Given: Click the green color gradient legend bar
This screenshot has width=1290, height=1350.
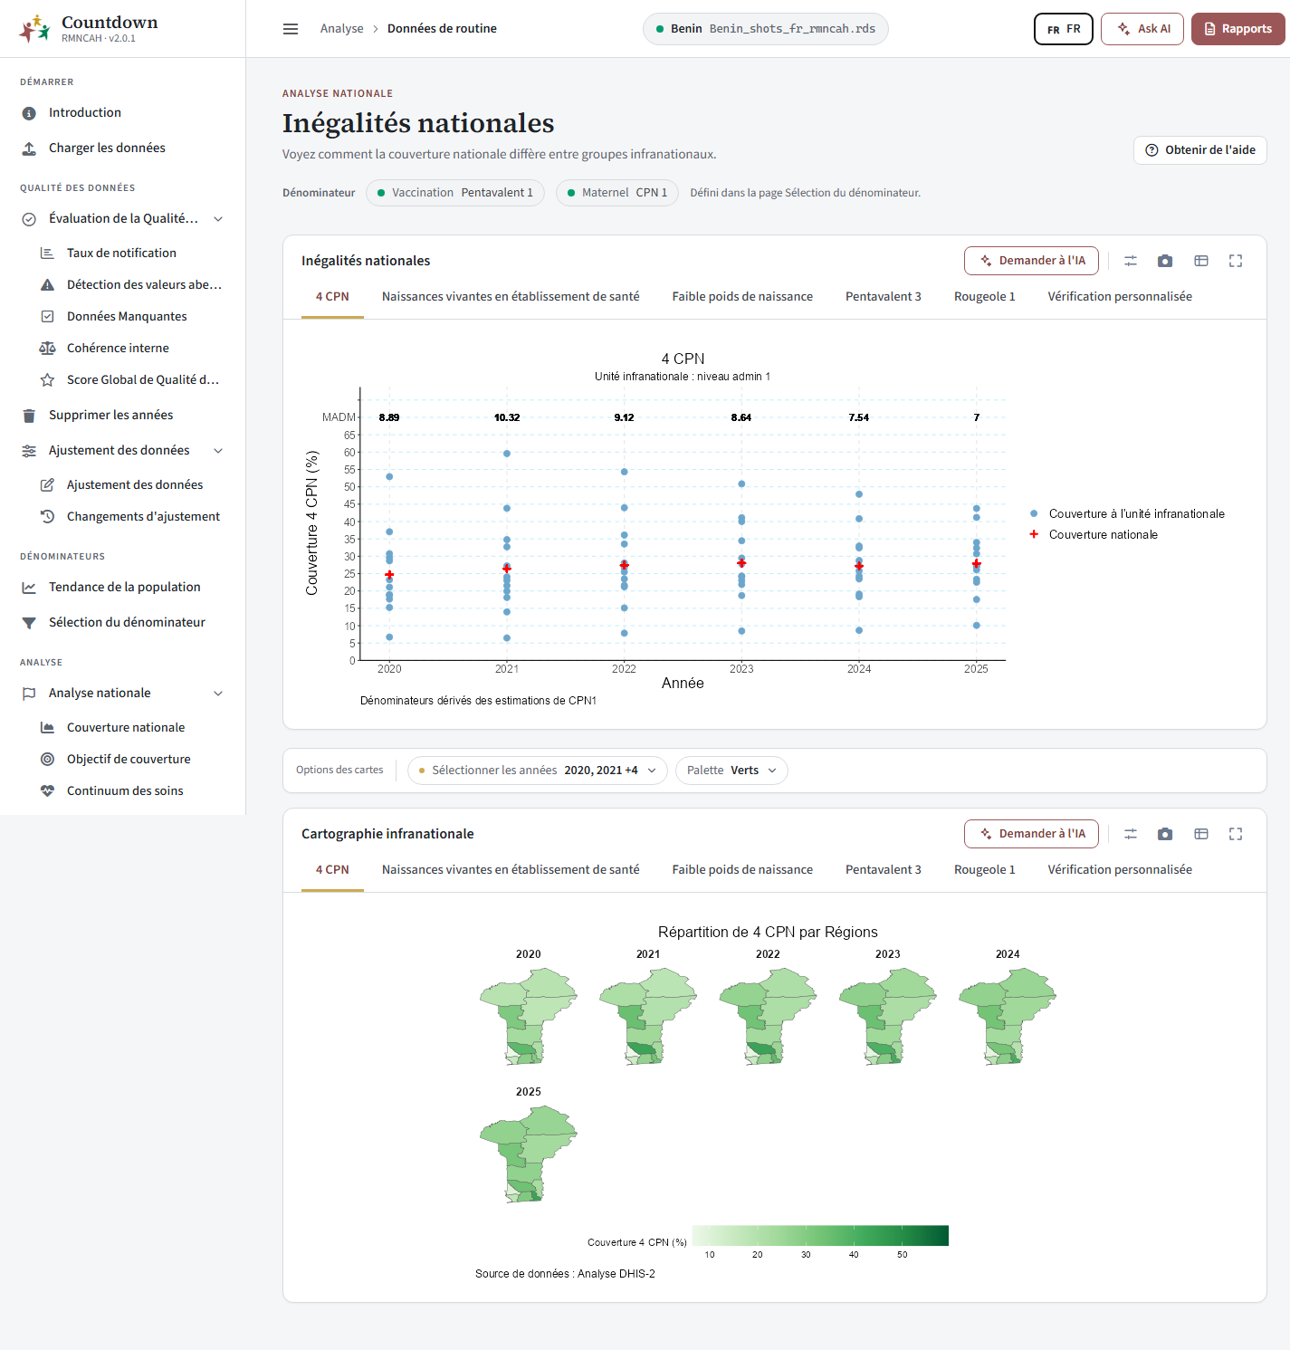Looking at the screenshot, I should coord(821,1235).
